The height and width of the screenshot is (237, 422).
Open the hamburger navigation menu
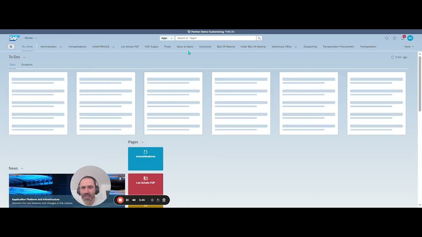coord(11,47)
